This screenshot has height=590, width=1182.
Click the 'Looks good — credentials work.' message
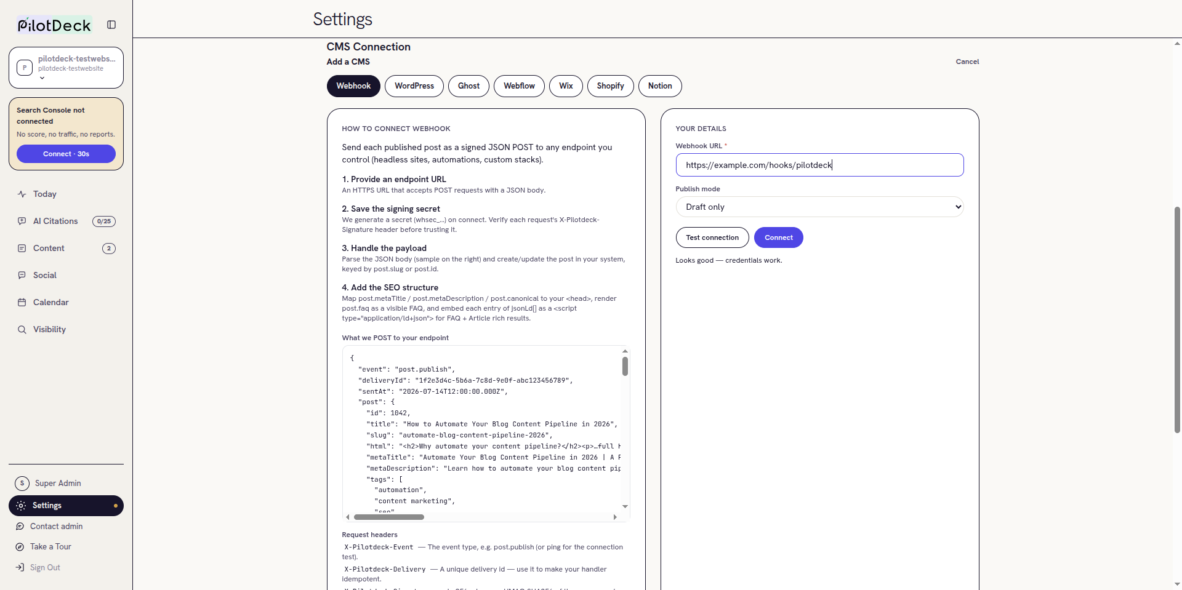pos(729,260)
